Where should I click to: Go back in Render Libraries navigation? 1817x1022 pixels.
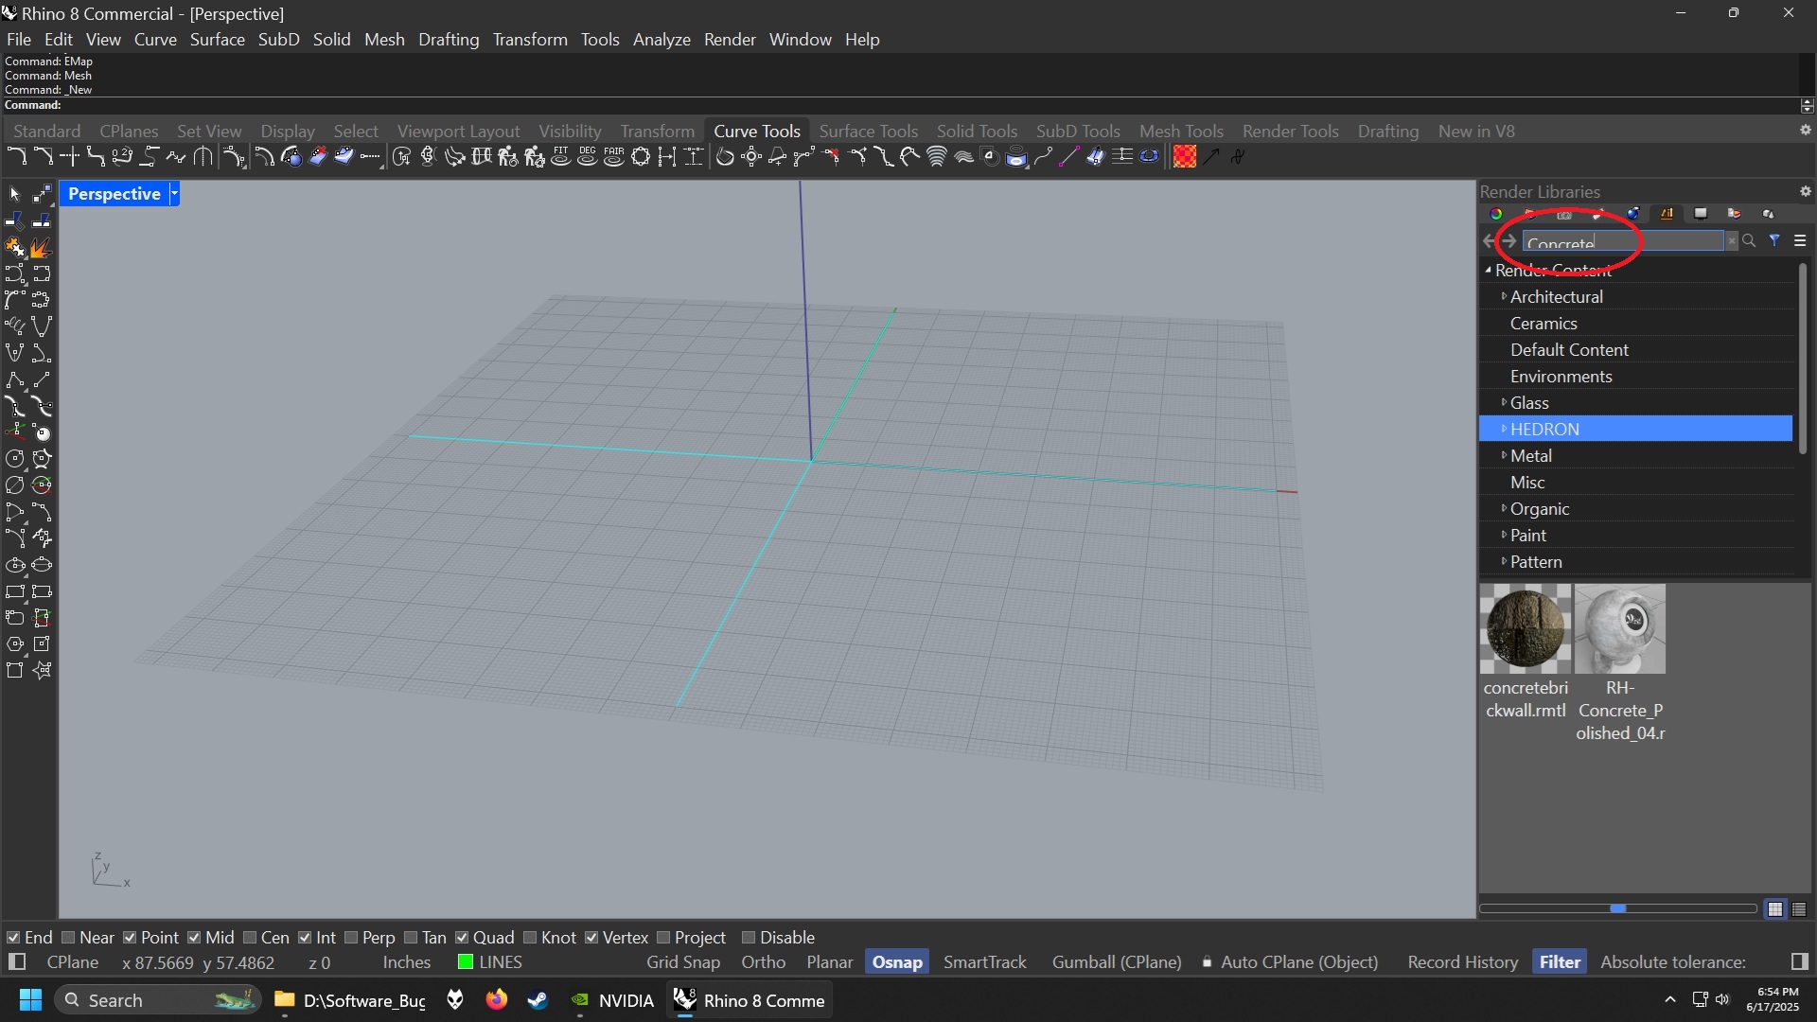pyautogui.click(x=1489, y=241)
